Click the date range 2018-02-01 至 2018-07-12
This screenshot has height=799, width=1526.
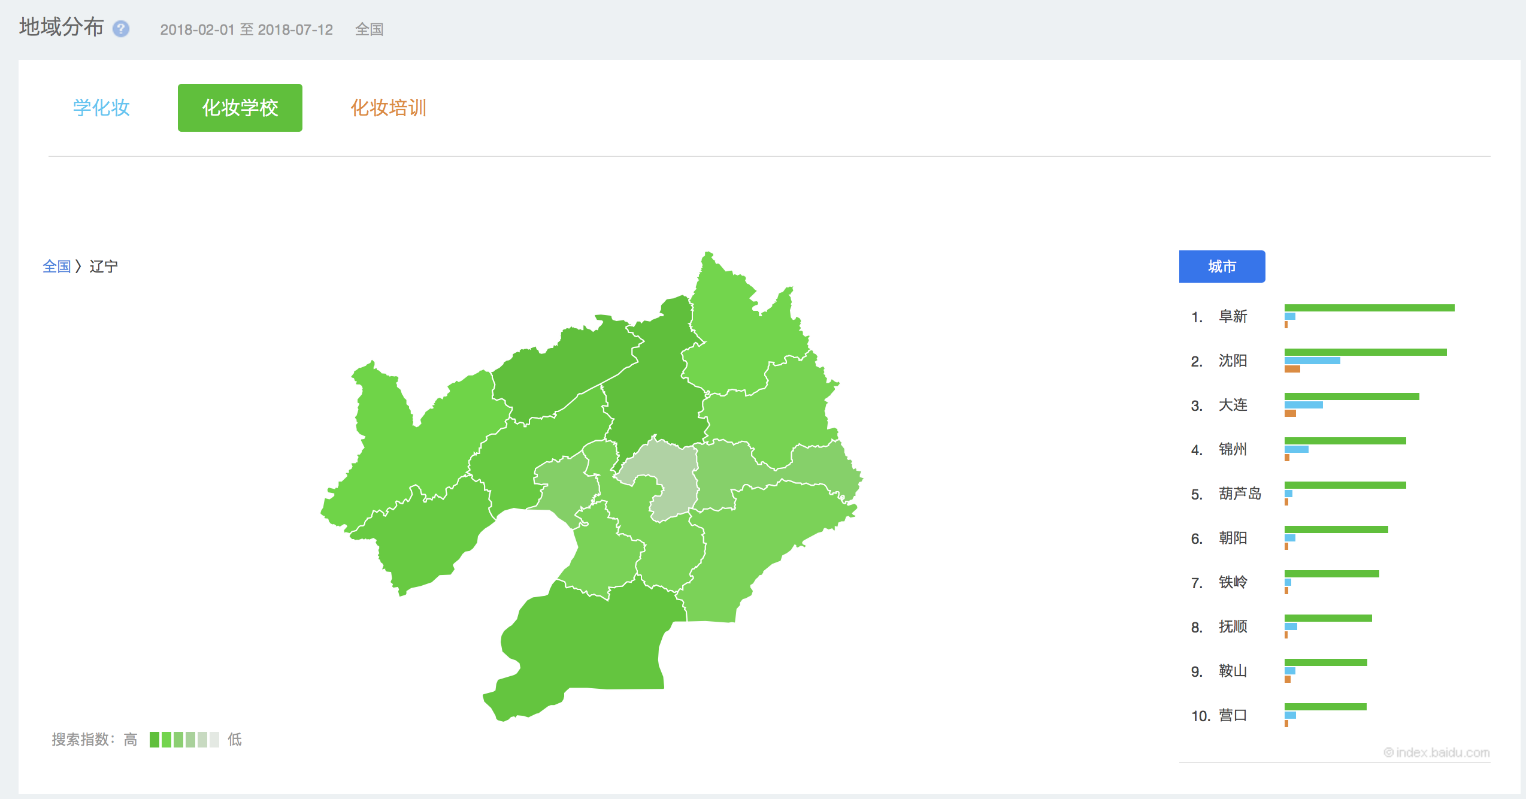[246, 29]
